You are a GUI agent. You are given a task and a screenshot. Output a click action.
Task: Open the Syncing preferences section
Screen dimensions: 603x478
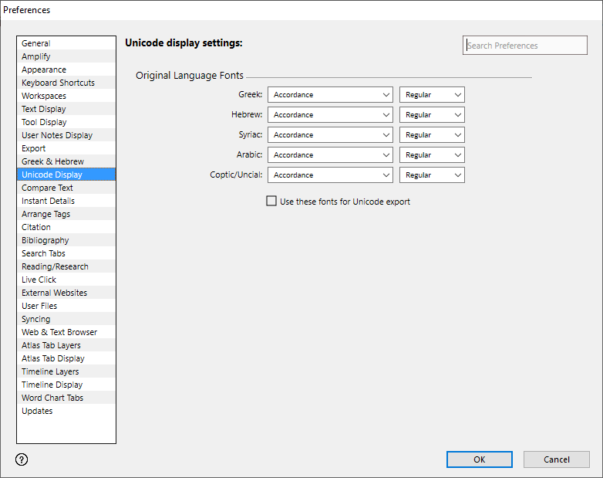36,320
